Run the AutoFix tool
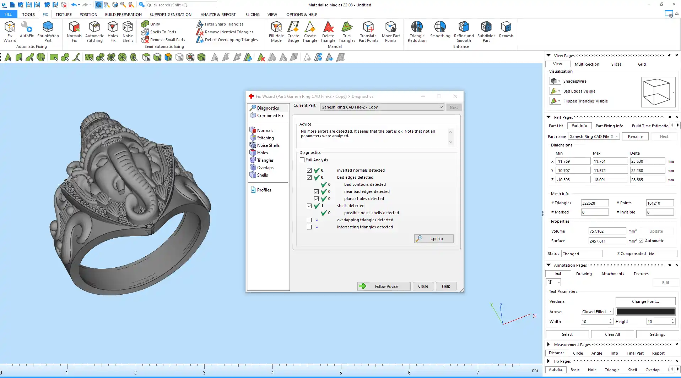Screen dimensions: 681x378 (x=27, y=29)
